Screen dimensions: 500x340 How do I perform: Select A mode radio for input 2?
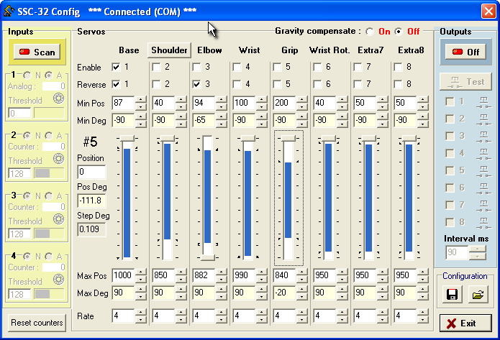tap(48, 136)
